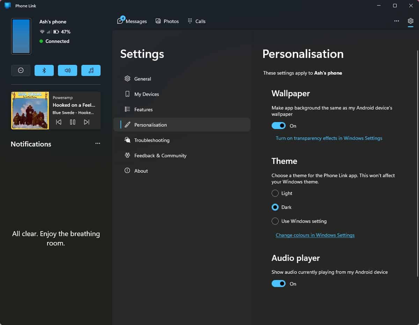Select the Light theme radio button
Viewport: 419px width, 325px height.
[x=275, y=193]
